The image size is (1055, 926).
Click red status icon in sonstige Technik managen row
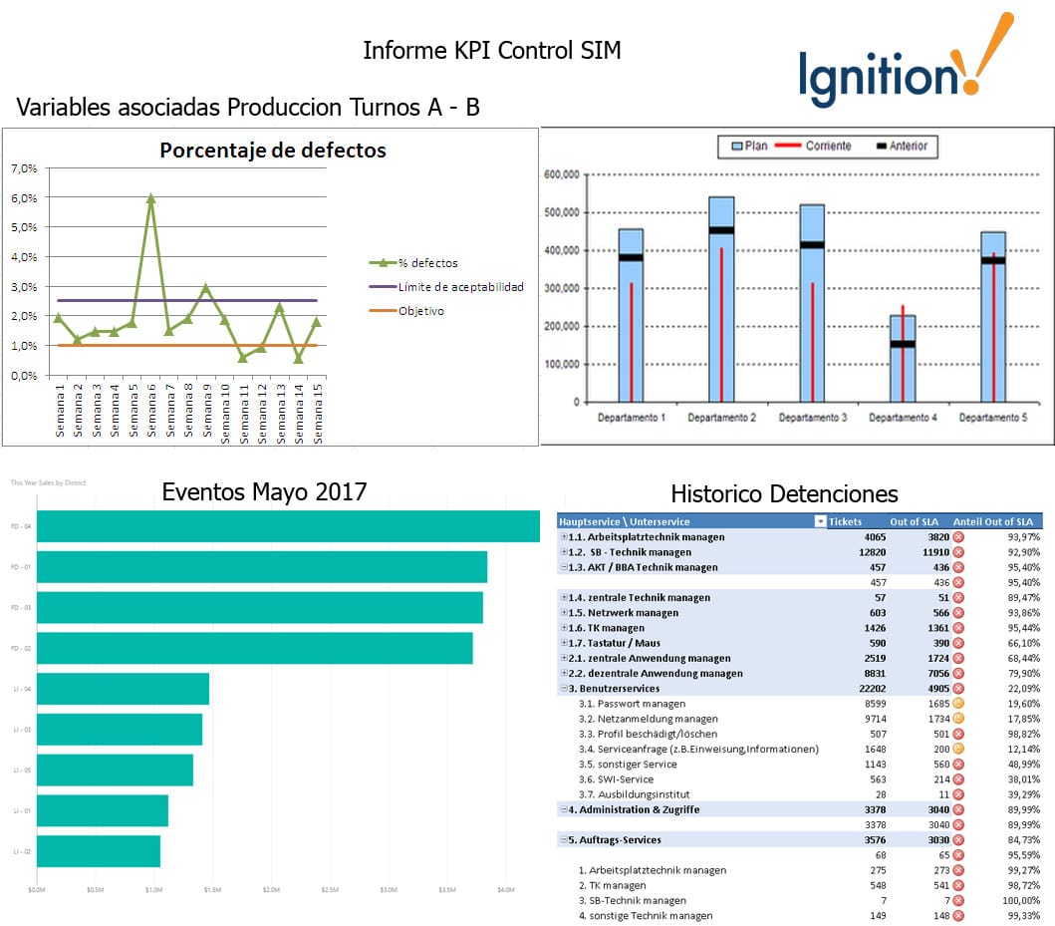click(x=958, y=915)
